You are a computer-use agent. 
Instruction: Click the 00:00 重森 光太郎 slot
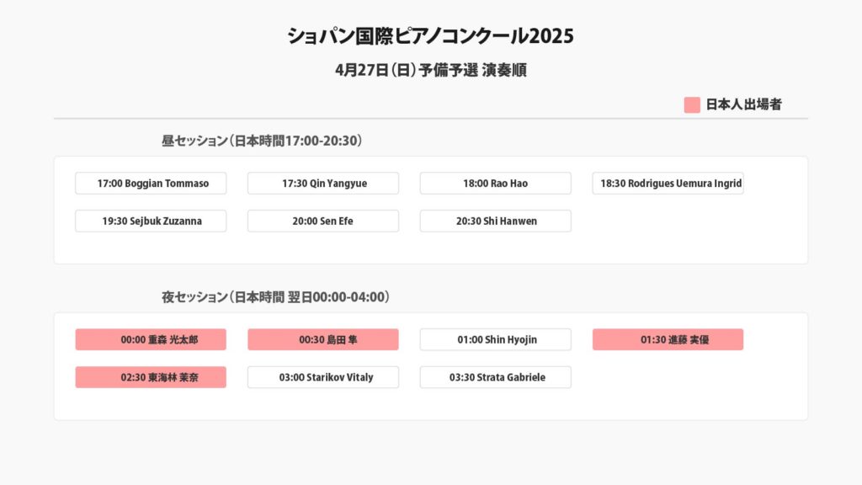tap(151, 340)
